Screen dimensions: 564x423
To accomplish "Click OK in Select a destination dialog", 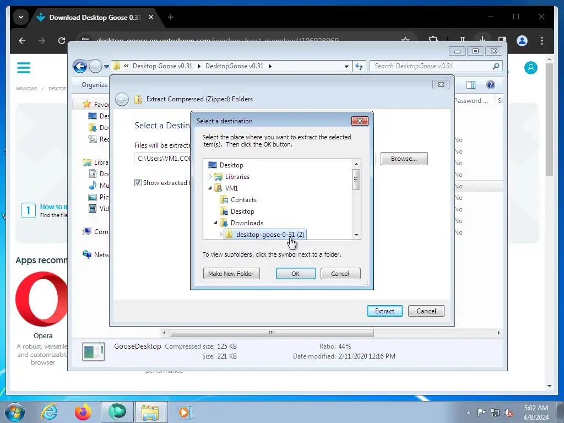I will tap(296, 274).
